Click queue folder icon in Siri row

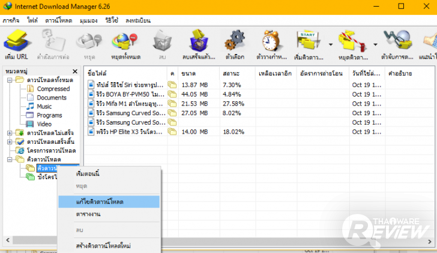tap(172, 85)
